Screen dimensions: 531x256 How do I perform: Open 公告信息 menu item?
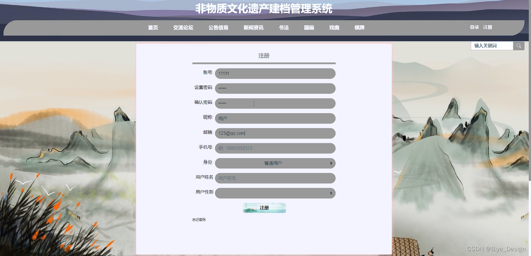[218, 28]
